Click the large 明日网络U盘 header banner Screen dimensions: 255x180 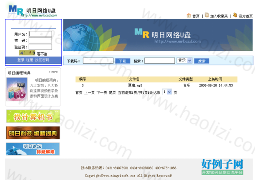[x=158, y=35]
